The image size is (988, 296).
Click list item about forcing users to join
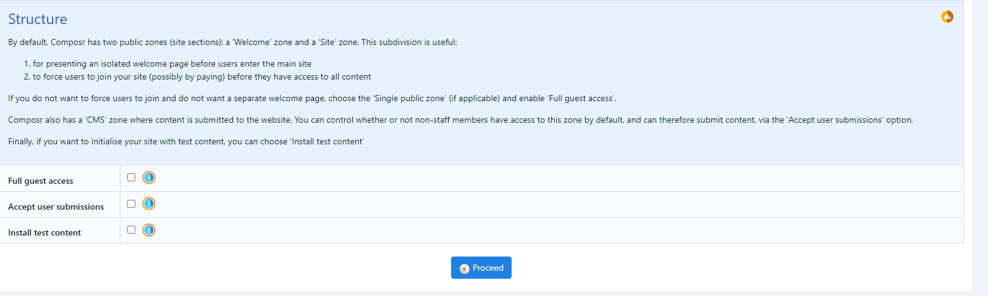201,77
